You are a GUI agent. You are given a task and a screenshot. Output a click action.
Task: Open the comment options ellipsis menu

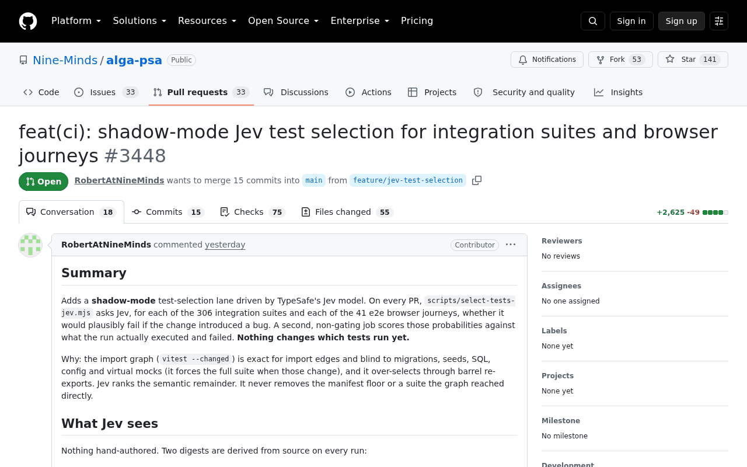tap(511, 245)
